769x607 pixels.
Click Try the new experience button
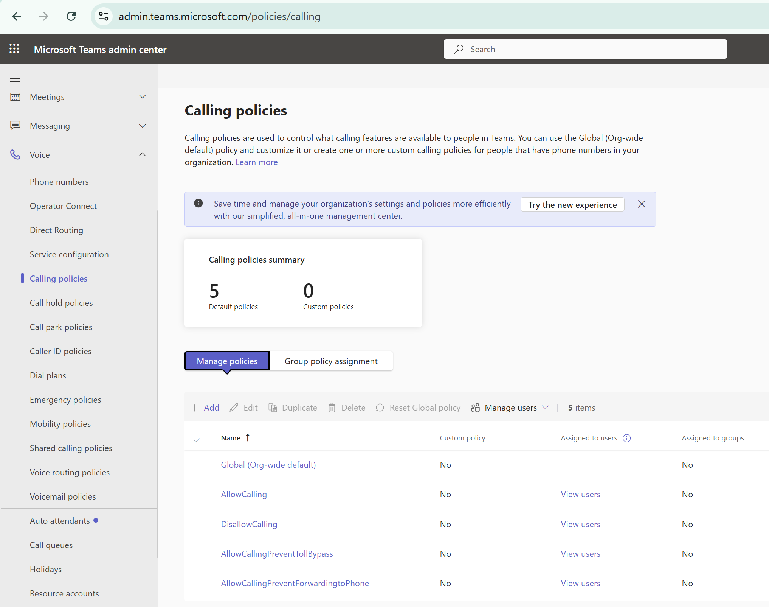[572, 205]
